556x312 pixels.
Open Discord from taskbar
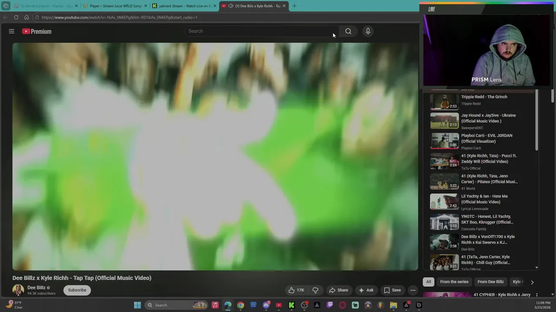tap(266, 305)
